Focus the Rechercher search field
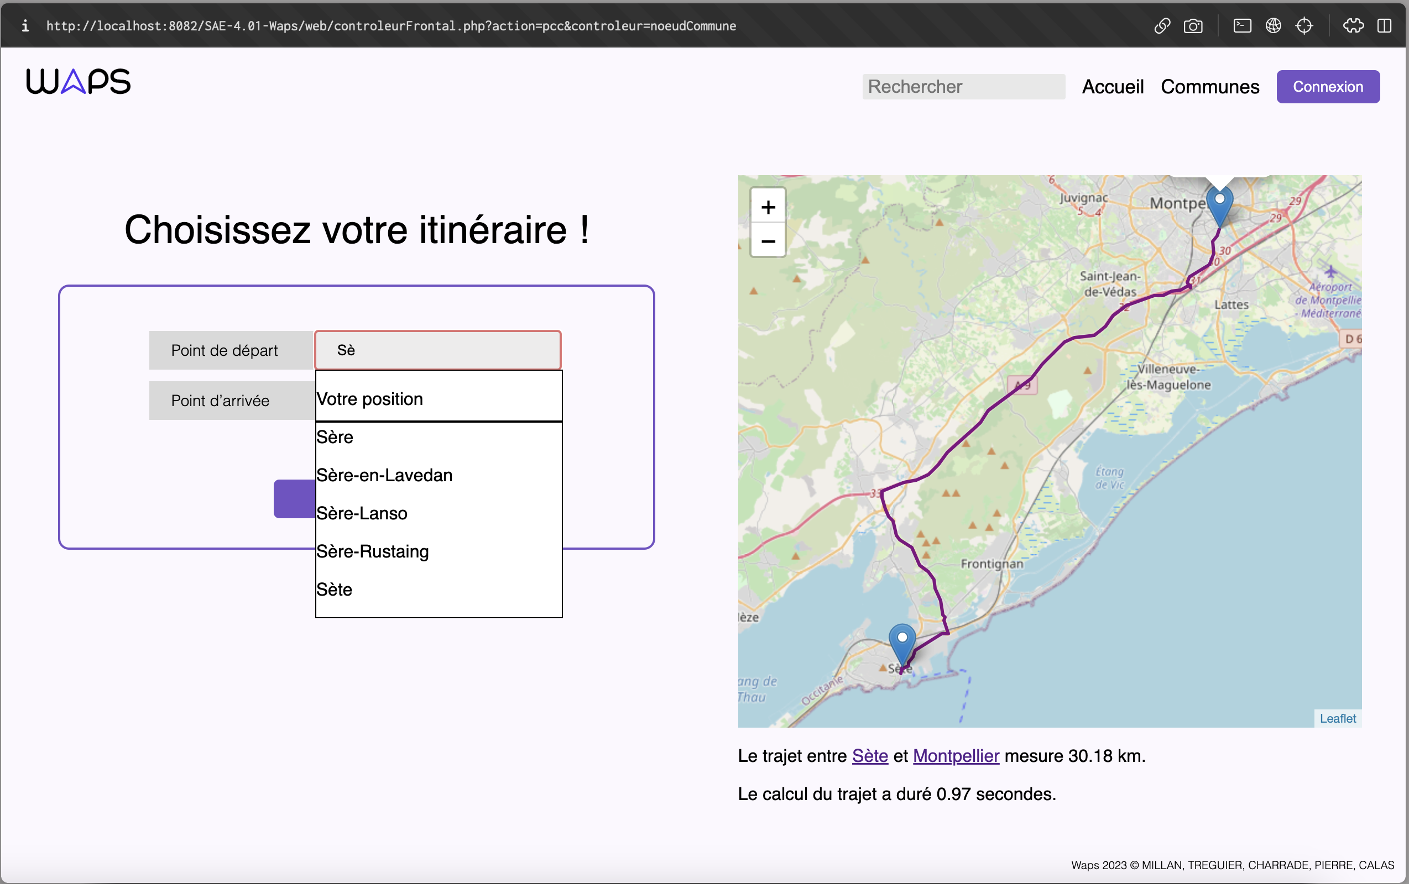 963,87
